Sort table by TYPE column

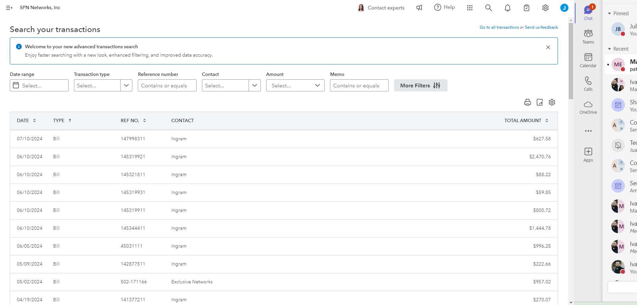(62, 120)
